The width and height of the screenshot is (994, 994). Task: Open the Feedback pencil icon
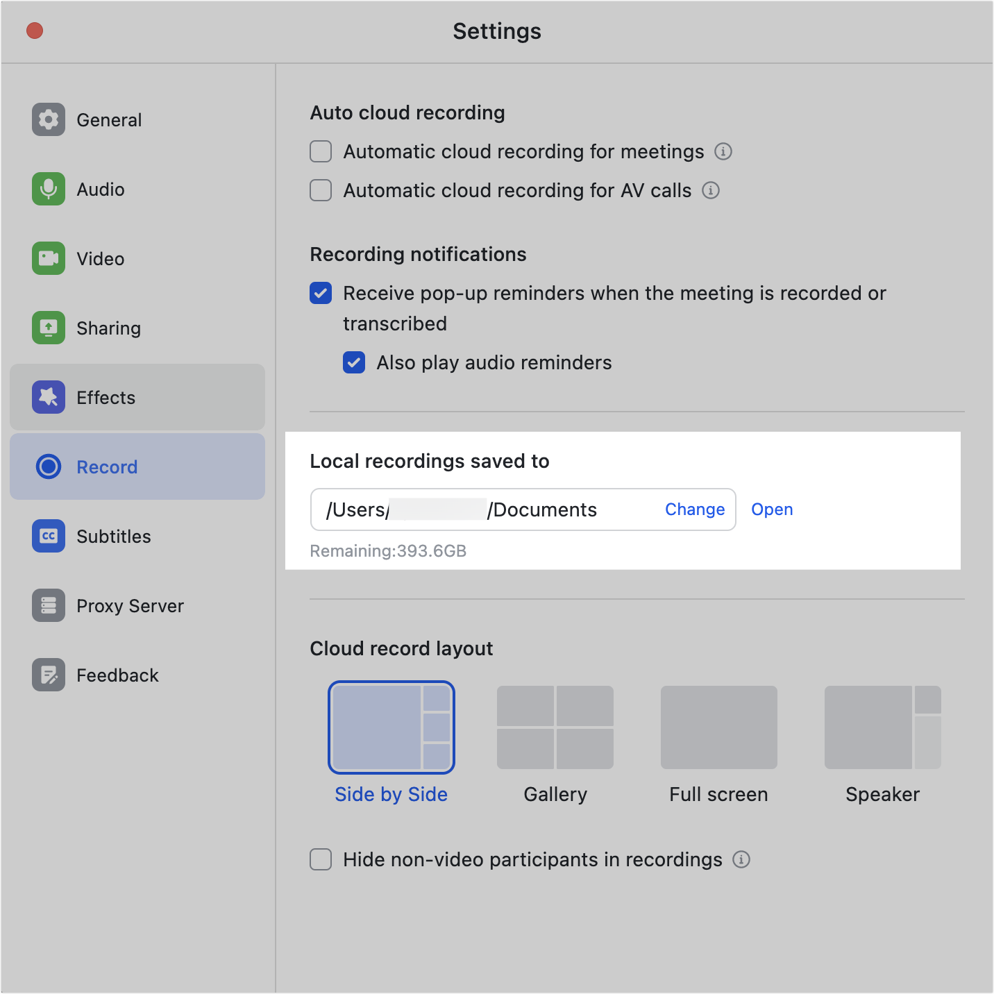click(x=49, y=675)
